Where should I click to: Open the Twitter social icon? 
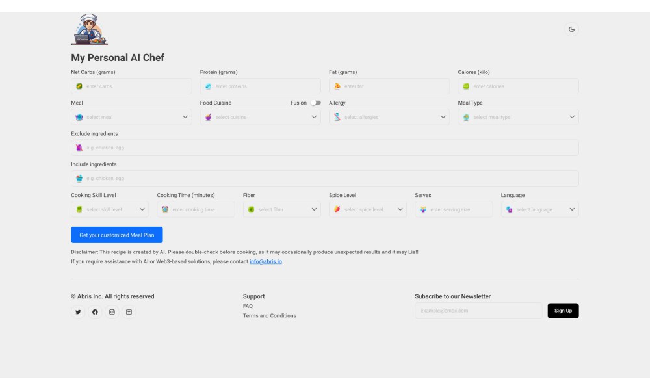[x=78, y=312]
